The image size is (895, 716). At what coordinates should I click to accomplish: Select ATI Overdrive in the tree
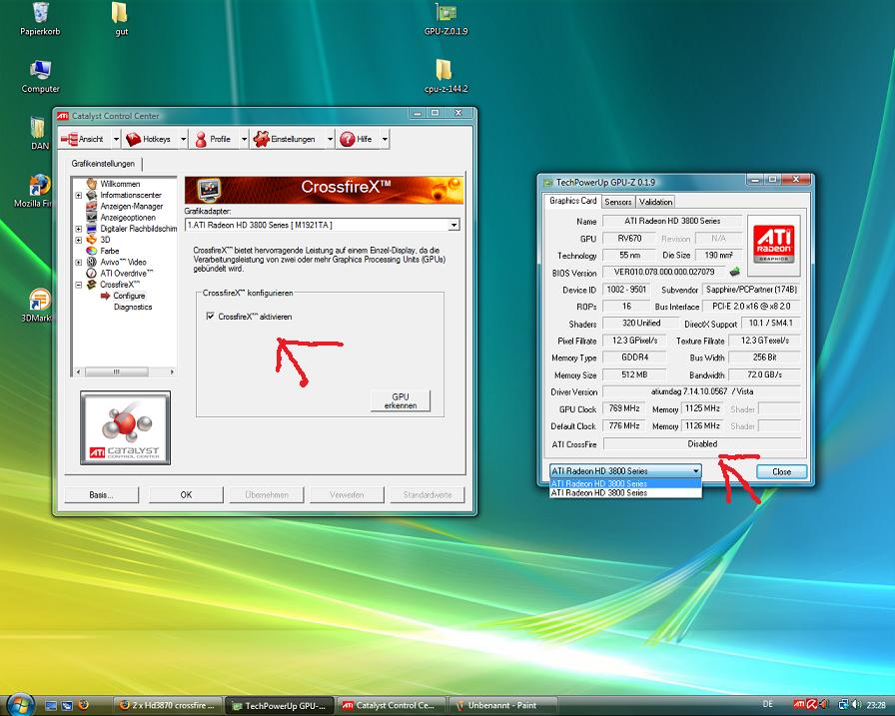click(127, 274)
